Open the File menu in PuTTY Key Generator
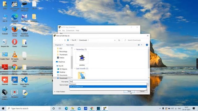 (60, 31)
